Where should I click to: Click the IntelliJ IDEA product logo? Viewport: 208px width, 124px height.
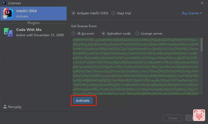[8, 13]
